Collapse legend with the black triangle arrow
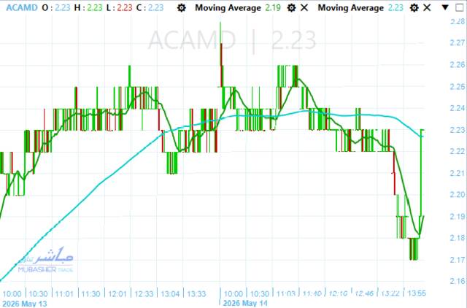The width and height of the screenshot is (467, 308). pyautogui.click(x=445, y=7)
